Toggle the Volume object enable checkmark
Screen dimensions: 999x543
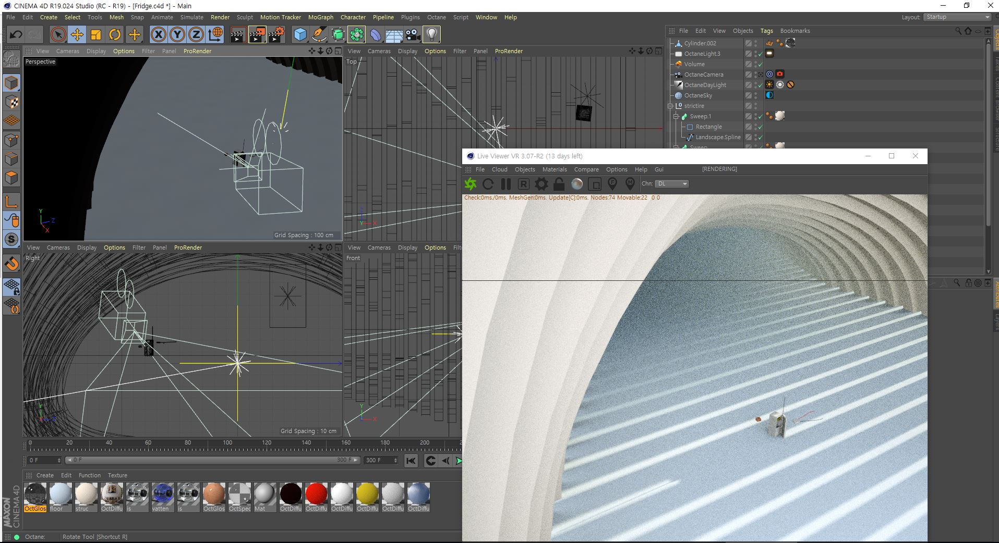click(761, 64)
